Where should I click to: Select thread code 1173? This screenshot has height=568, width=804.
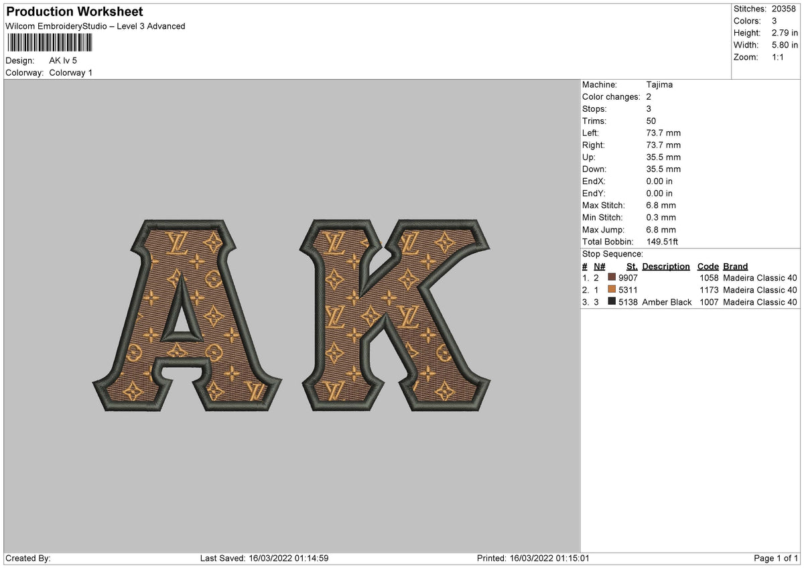point(708,290)
